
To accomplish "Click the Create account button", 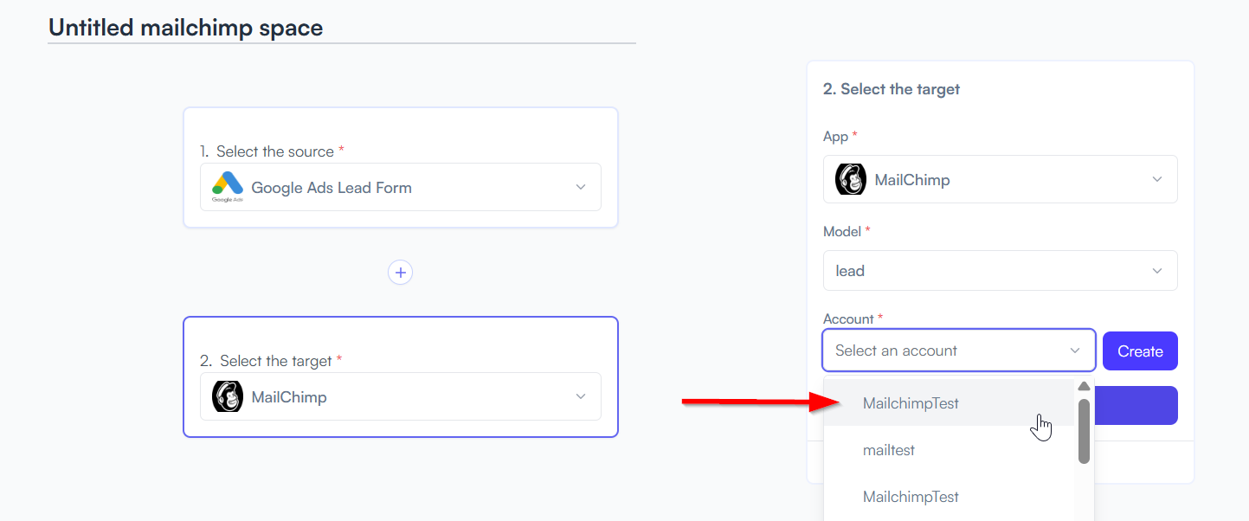I will click(1140, 351).
